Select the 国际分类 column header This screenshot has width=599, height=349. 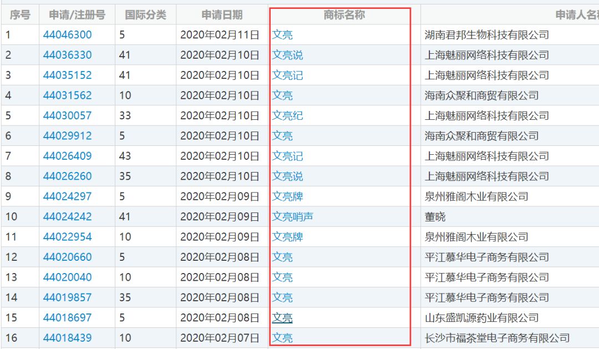146,15
